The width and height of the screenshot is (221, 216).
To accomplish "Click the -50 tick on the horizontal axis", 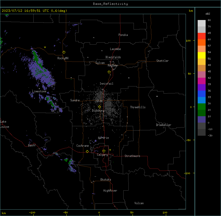I will 65,212.
